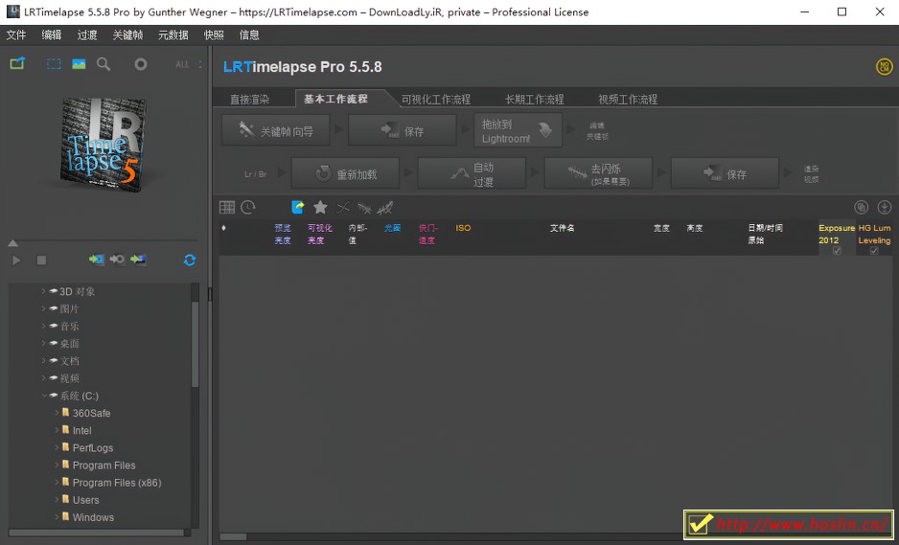The width and height of the screenshot is (899, 545).
Task: Click the middle camera import icon
Action: [117, 260]
